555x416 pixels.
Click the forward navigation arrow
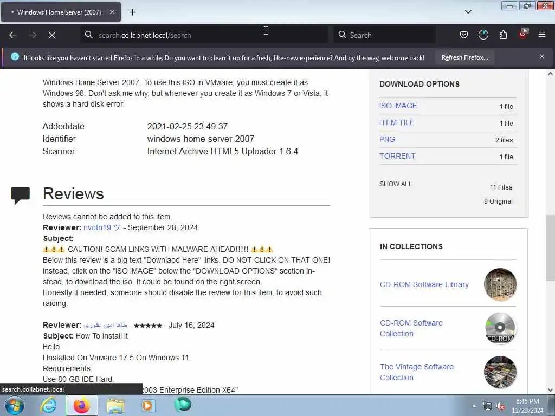33,35
